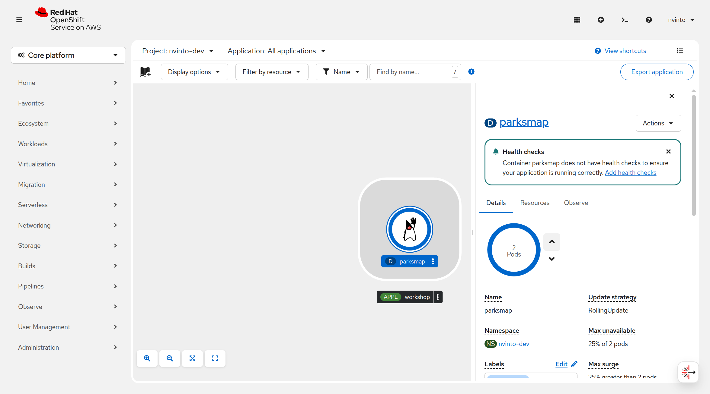Click the side panel vertical scrollbar
Image resolution: width=710 pixels, height=394 pixels.
tap(694, 155)
